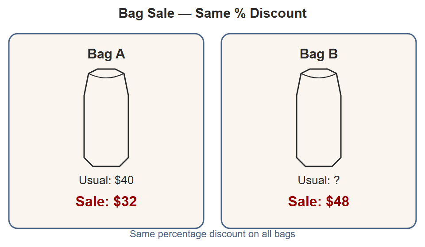
Task: Click the red "Sale: $32" price
Action: click(106, 201)
